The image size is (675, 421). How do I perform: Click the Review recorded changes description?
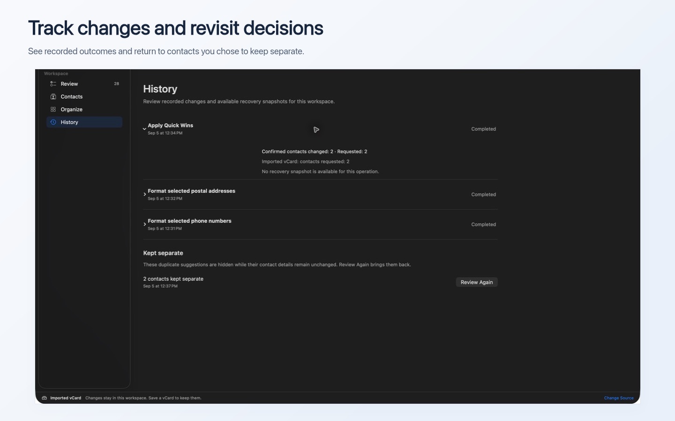pyautogui.click(x=239, y=102)
